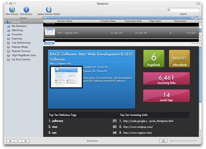The height and width of the screenshot is (149, 206).
Task: Click the New Domain toolbar icon
Action: (x=12, y=9)
